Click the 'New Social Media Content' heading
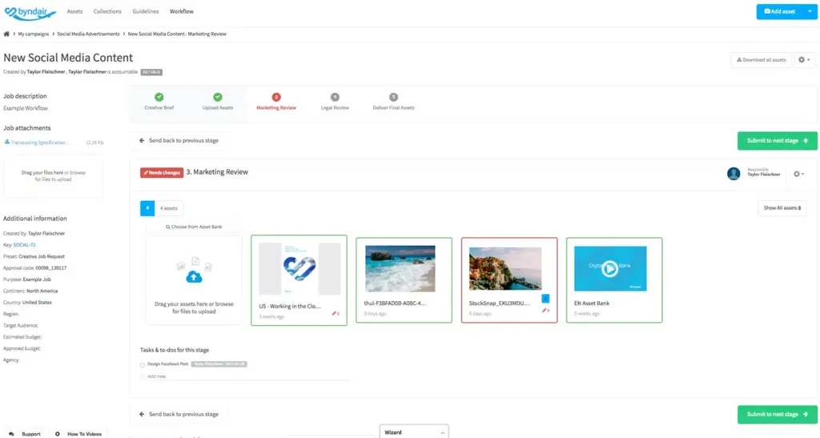Image resolution: width=820 pixels, height=438 pixels. pos(68,58)
